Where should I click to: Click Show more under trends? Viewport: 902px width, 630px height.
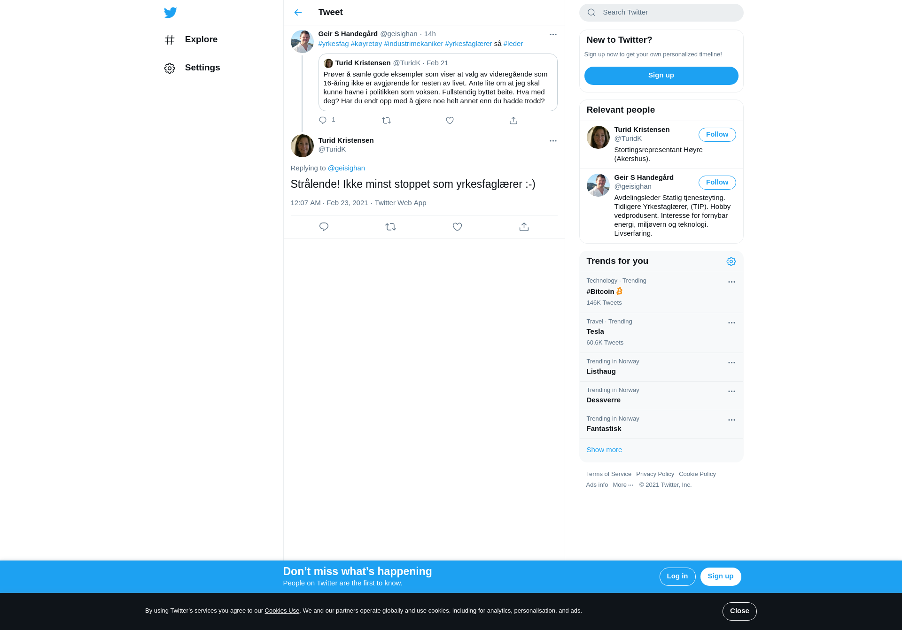(x=604, y=450)
